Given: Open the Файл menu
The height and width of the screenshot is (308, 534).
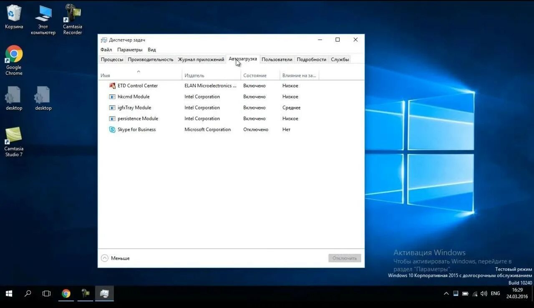Looking at the screenshot, I should click(x=106, y=49).
